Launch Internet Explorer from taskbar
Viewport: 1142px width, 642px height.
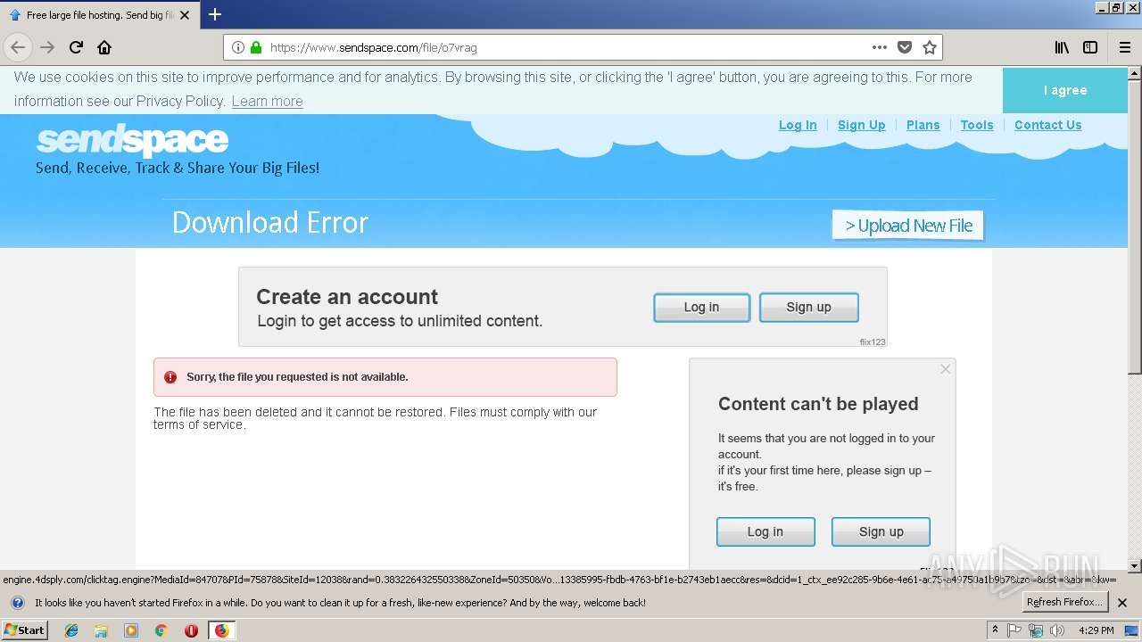click(71, 630)
